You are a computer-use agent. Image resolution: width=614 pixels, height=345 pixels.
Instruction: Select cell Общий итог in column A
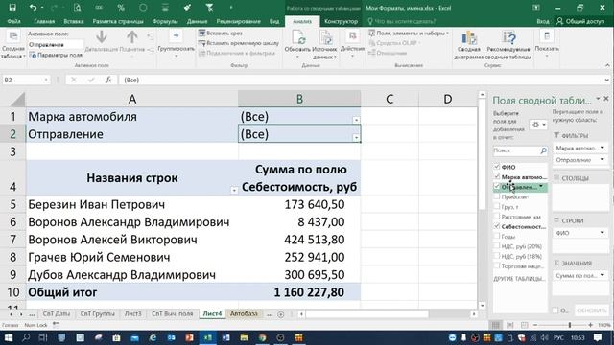132,292
